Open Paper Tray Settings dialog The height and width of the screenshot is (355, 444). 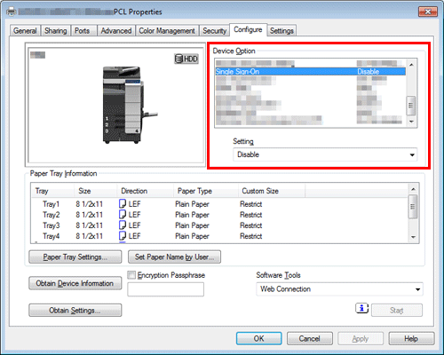pos(75,257)
